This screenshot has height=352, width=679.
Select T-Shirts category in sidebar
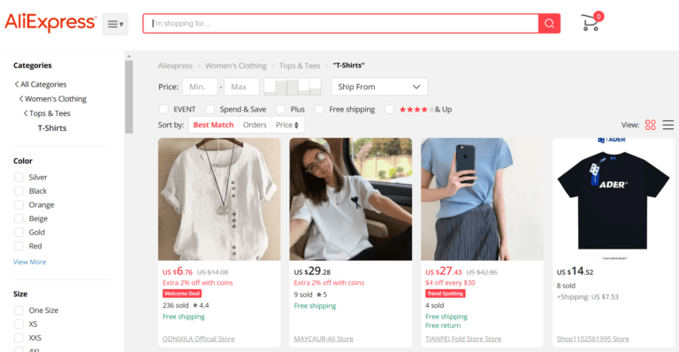click(52, 128)
